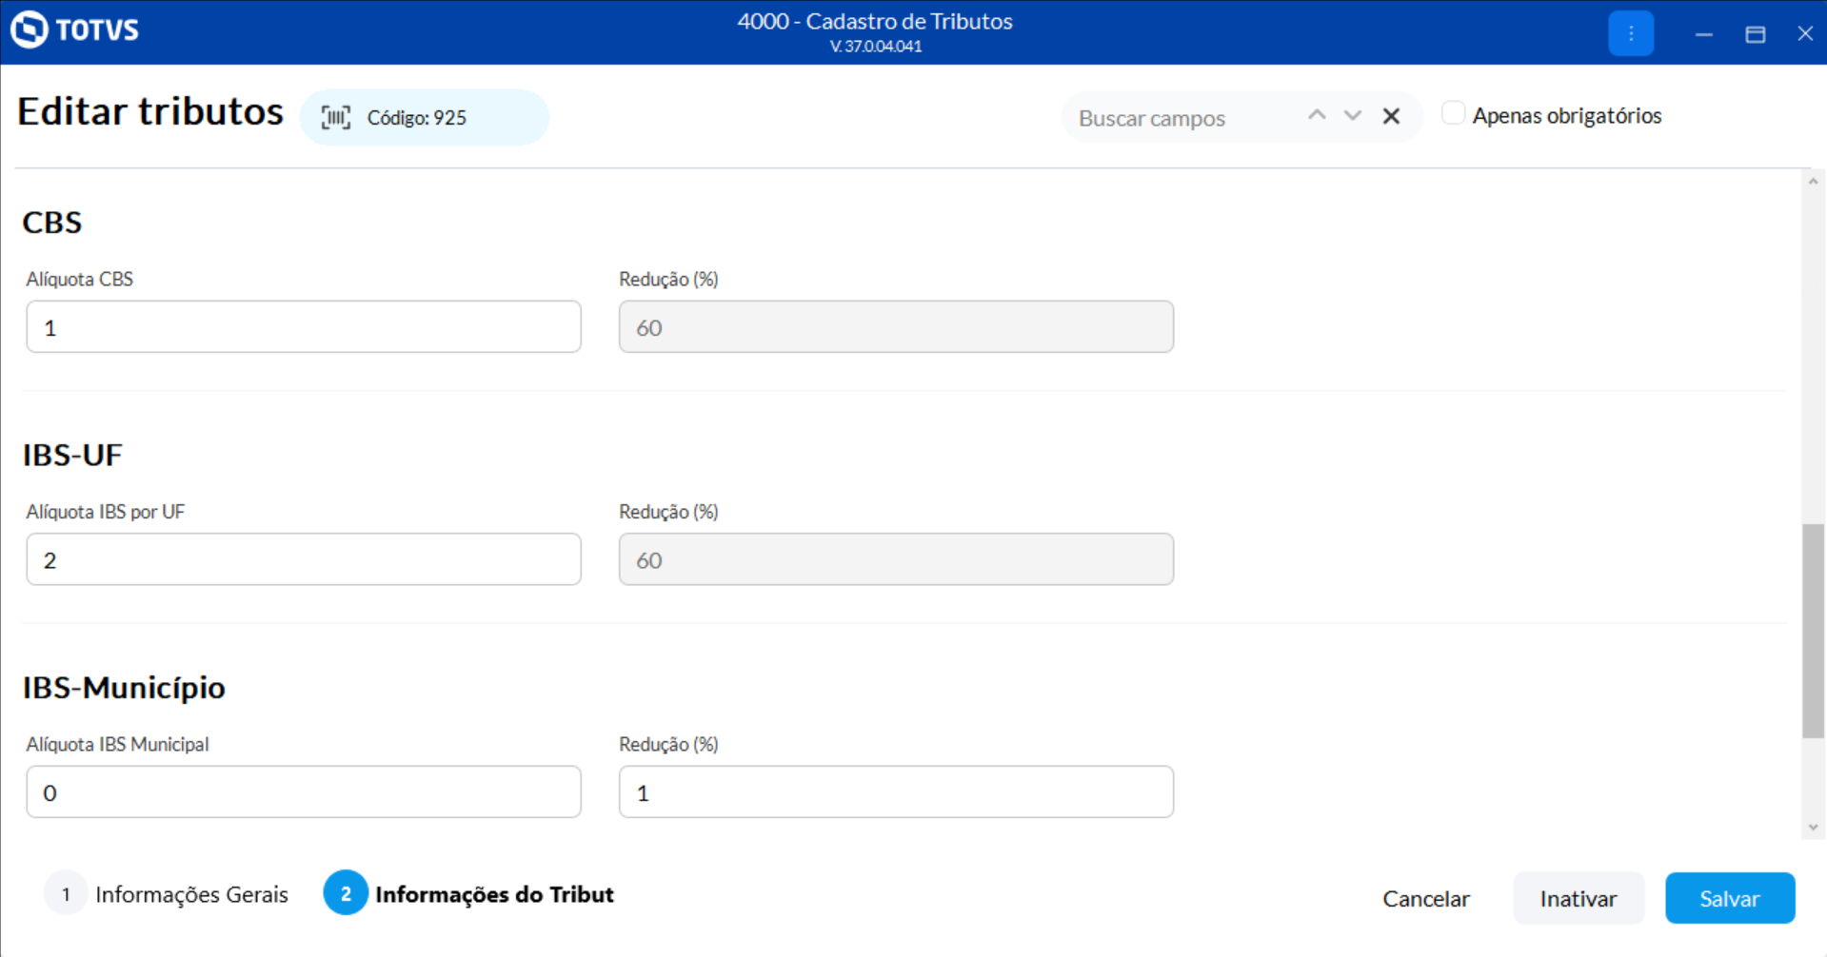Viewport: 1827px width, 957px height.
Task: Enable Apenas obrigatórios checkbox
Action: click(1453, 113)
